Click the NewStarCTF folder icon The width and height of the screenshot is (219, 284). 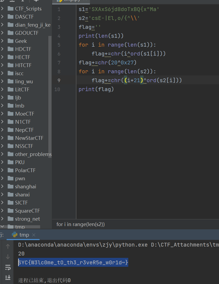tap(11, 138)
